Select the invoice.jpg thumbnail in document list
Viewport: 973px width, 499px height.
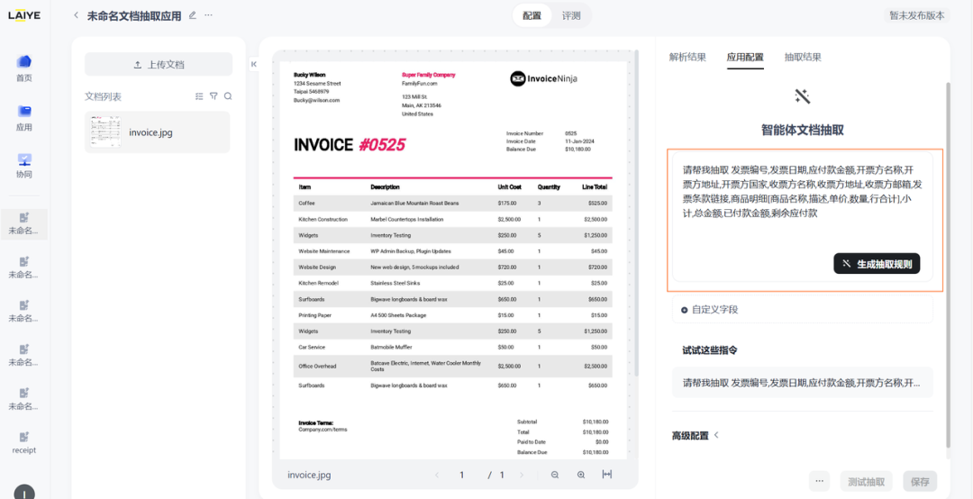(105, 132)
